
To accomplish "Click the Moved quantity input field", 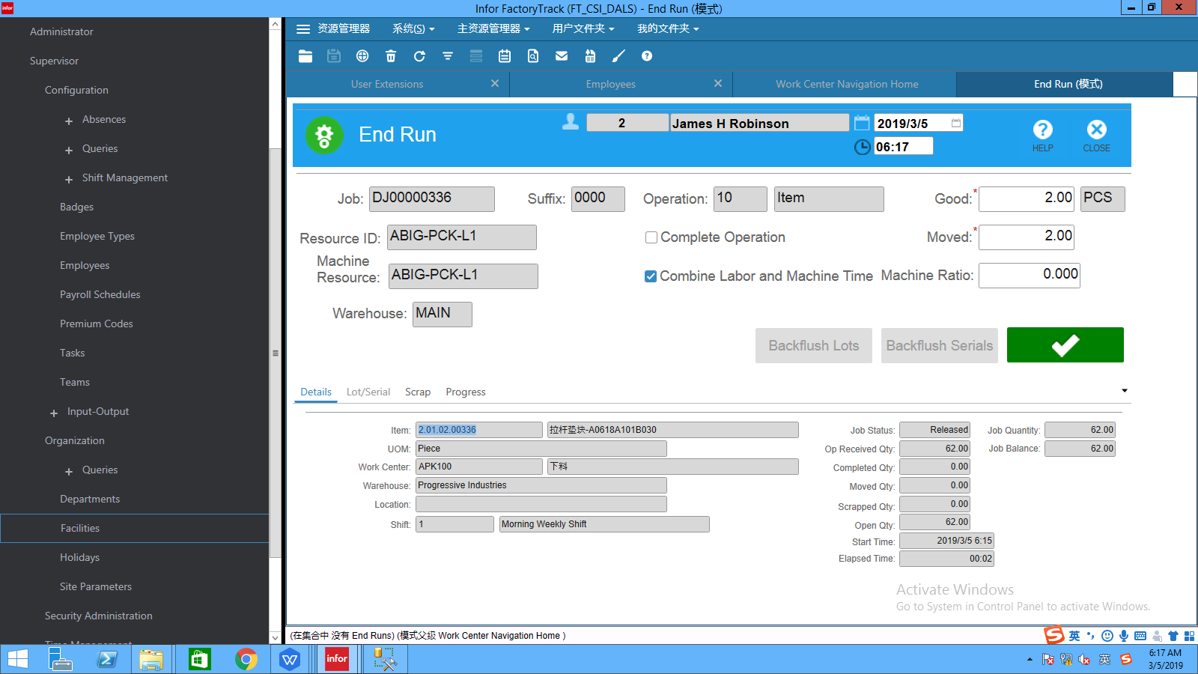I will (1026, 237).
